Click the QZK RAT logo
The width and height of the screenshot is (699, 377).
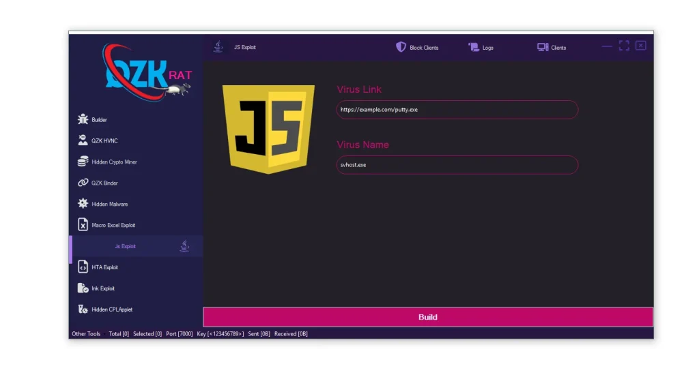pos(147,72)
